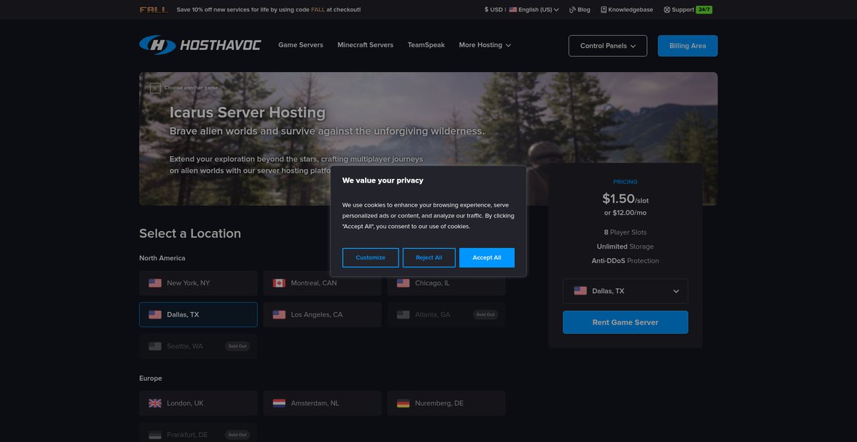Image resolution: width=857 pixels, height=442 pixels.
Task: Click the US flag on the Dallas, TX location card
Action: click(155, 314)
